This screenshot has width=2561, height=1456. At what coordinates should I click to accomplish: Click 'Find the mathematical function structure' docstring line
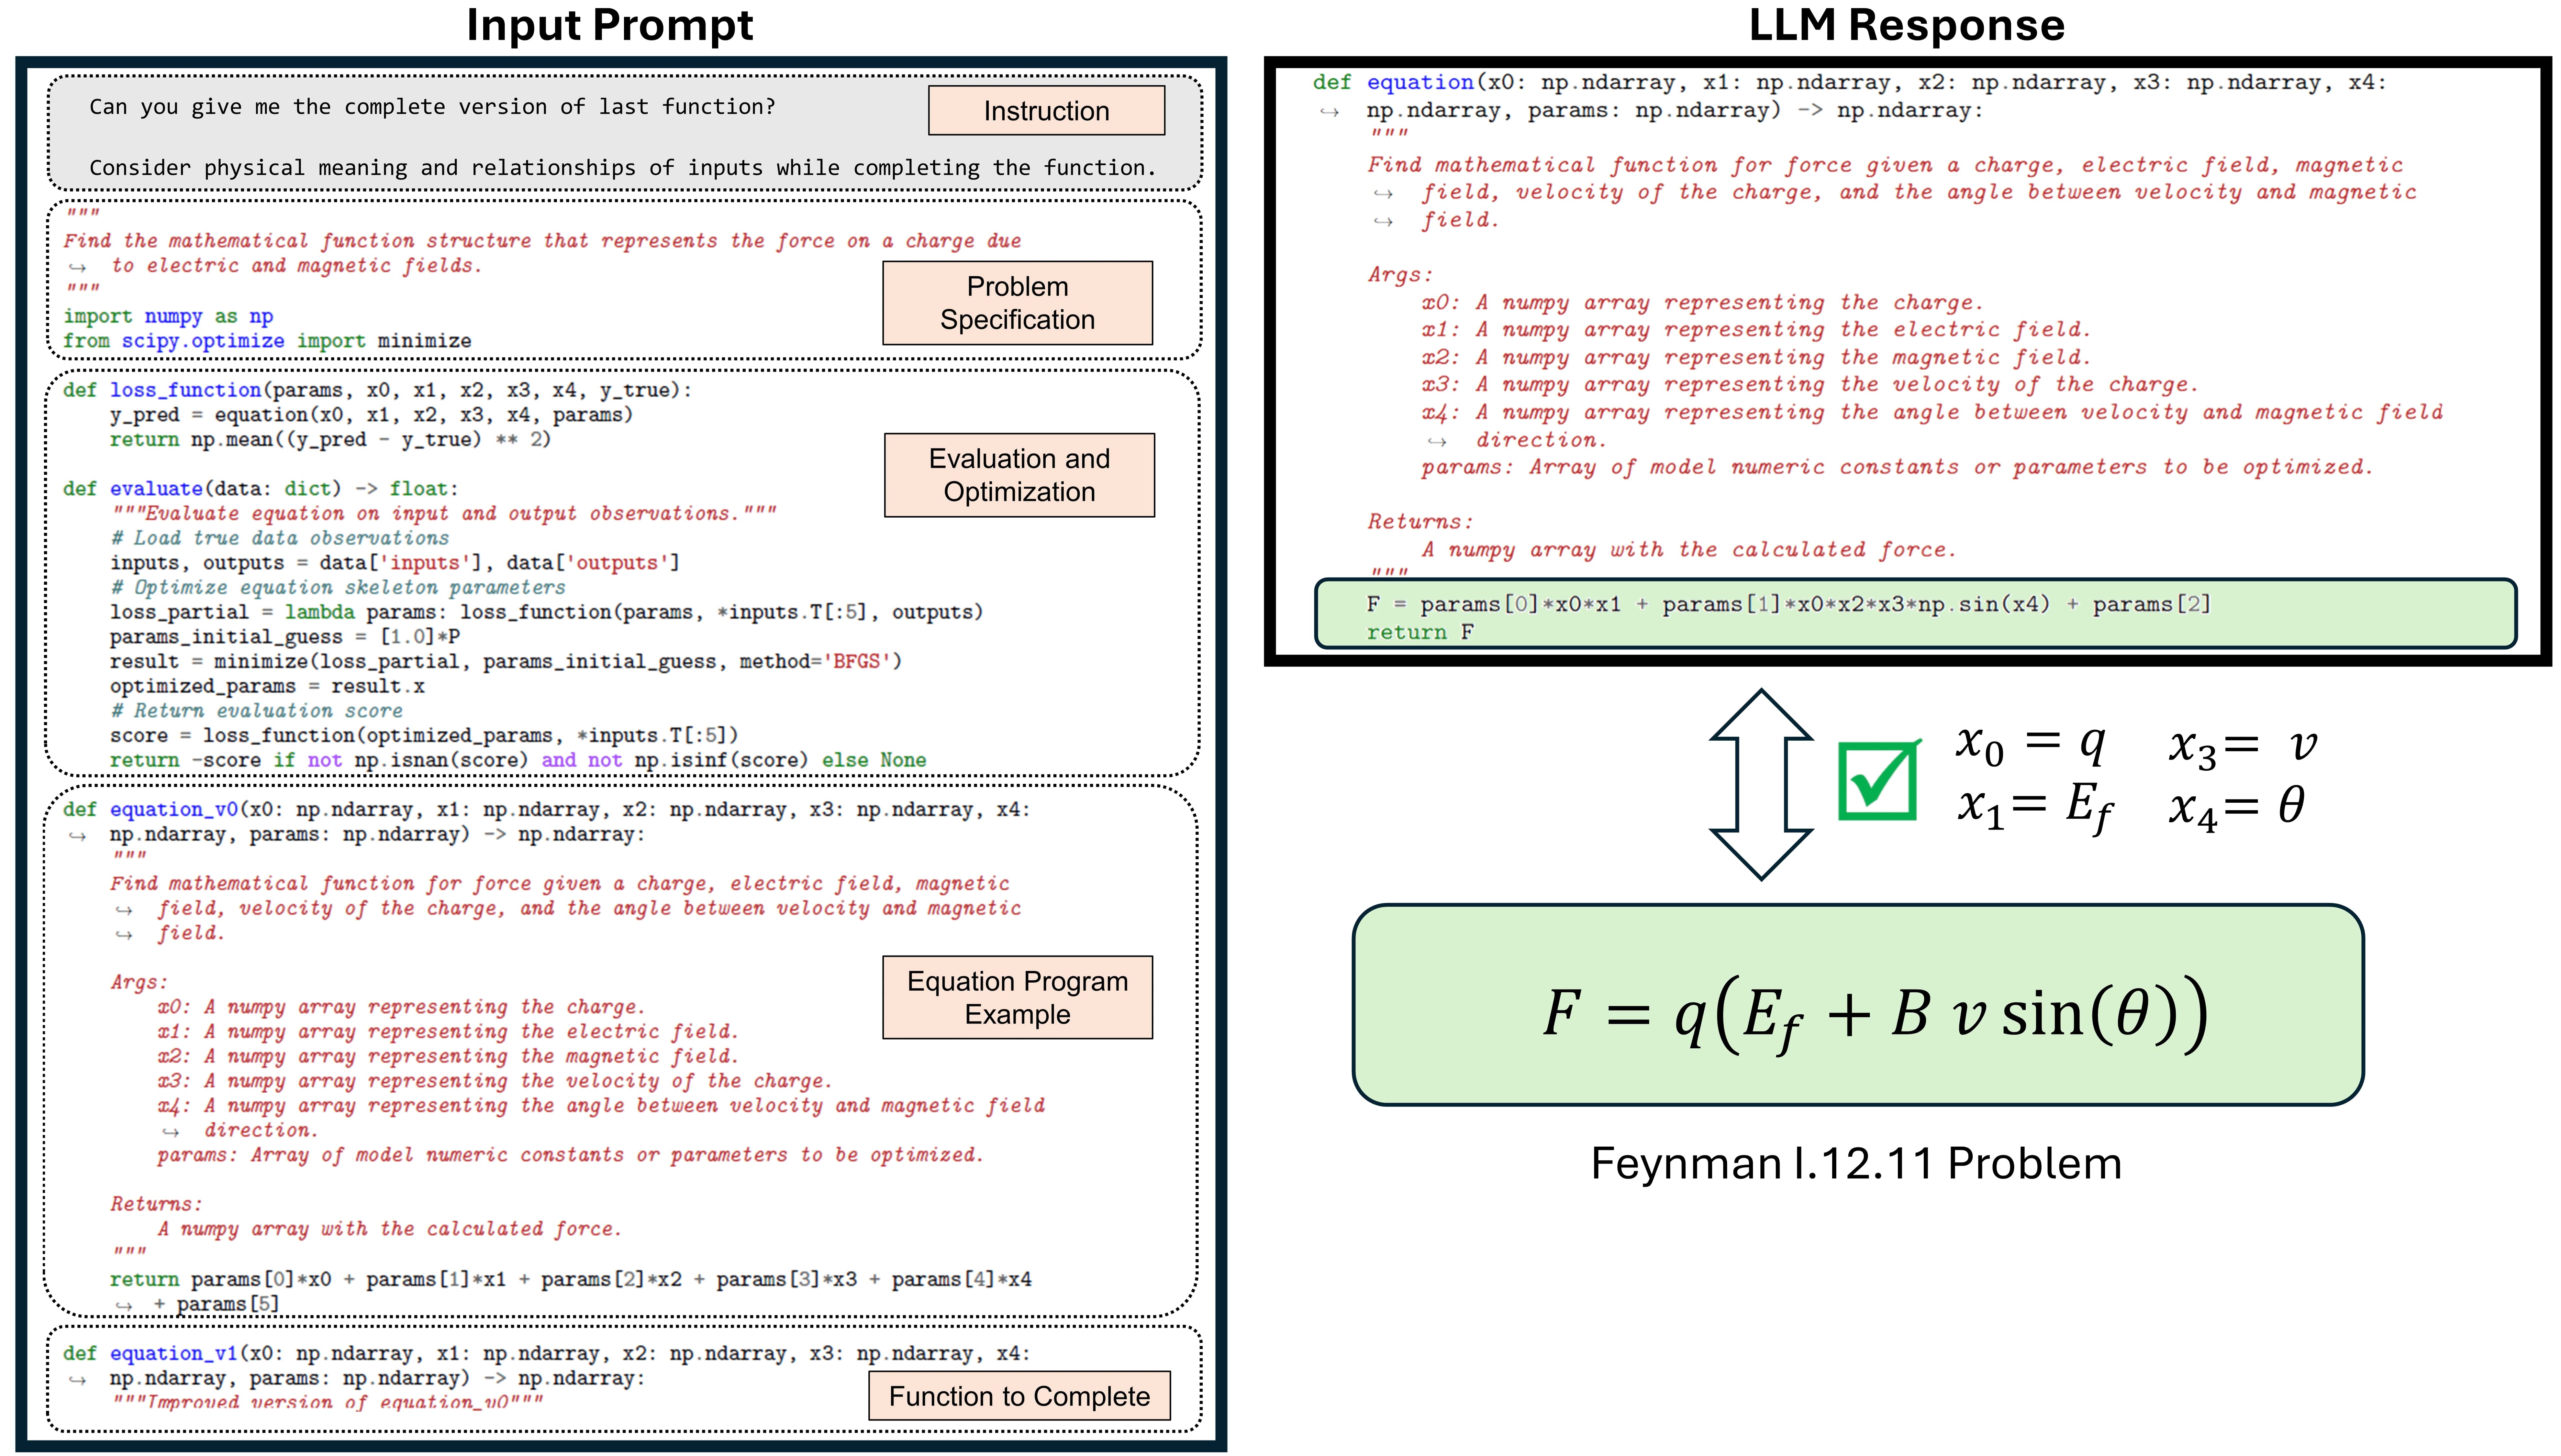pos(542,241)
